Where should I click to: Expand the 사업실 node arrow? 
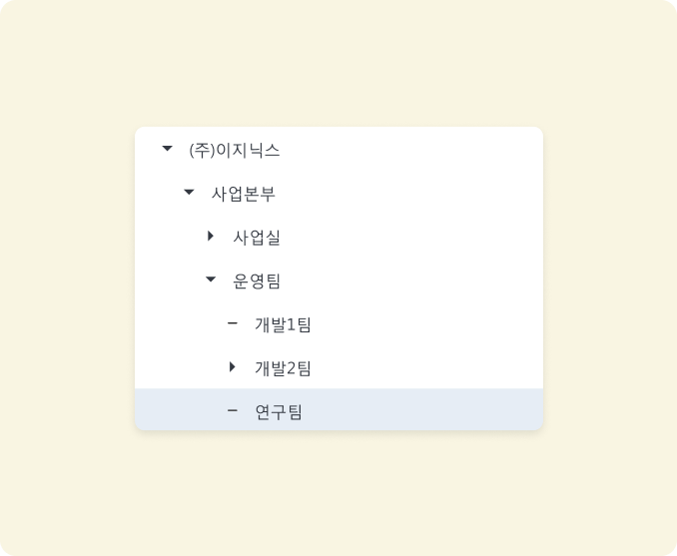211,237
